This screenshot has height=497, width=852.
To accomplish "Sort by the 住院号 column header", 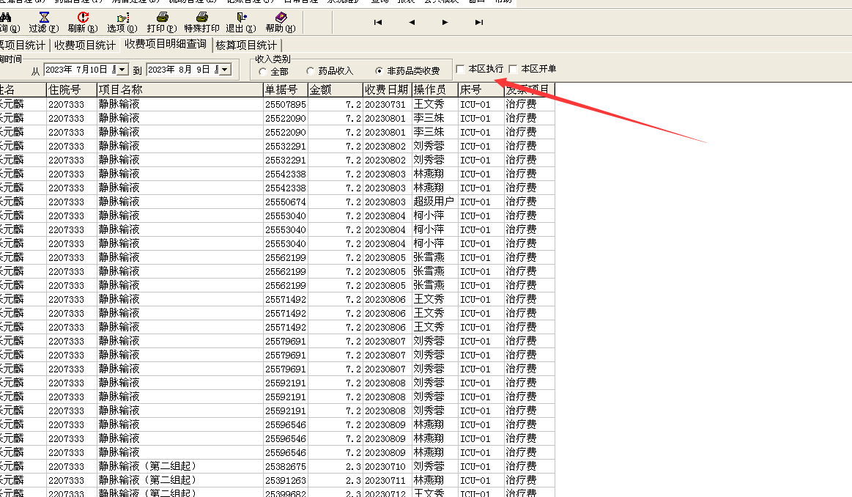I will coord(72,89).
